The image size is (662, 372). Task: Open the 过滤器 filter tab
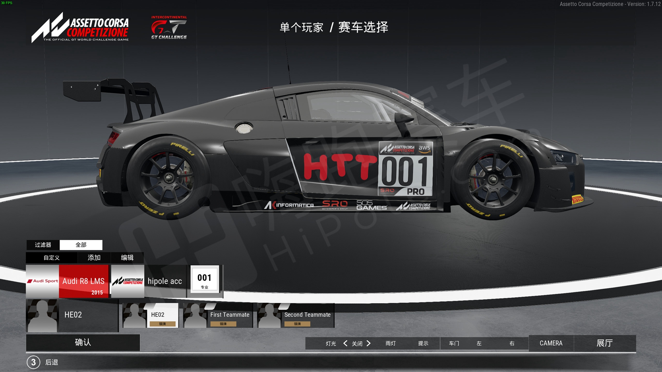(x=43, y=245)
